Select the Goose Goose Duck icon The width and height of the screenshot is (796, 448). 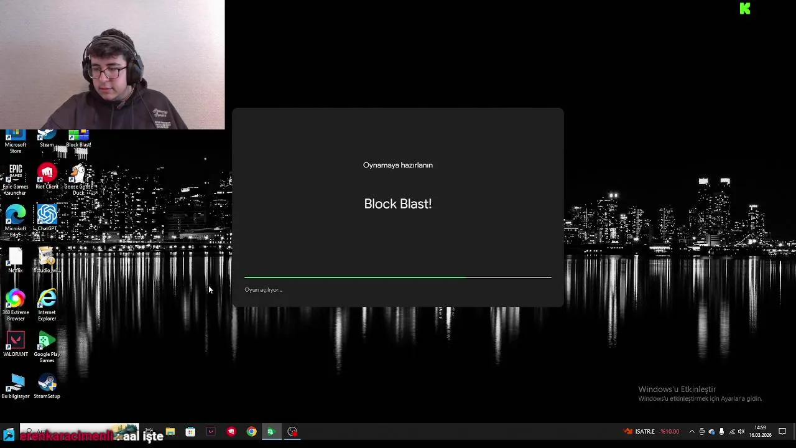pos(78,180)
